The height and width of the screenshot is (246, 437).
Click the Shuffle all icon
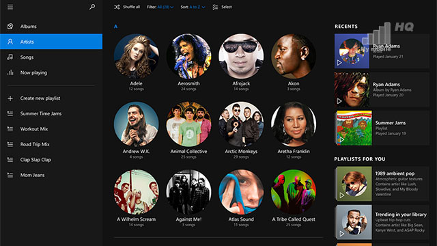pos(117,7)
